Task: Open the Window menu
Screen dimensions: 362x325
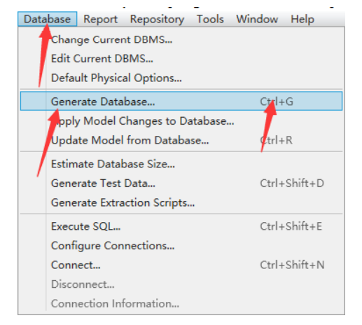Action: pos(257,19)
